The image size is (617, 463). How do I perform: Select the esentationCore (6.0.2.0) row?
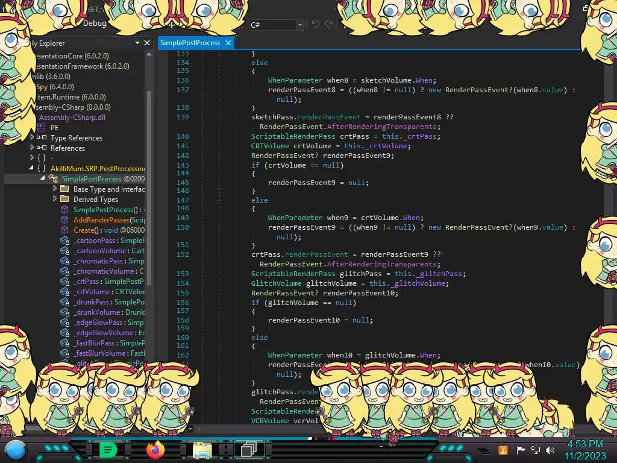click(x=72, y=56)
